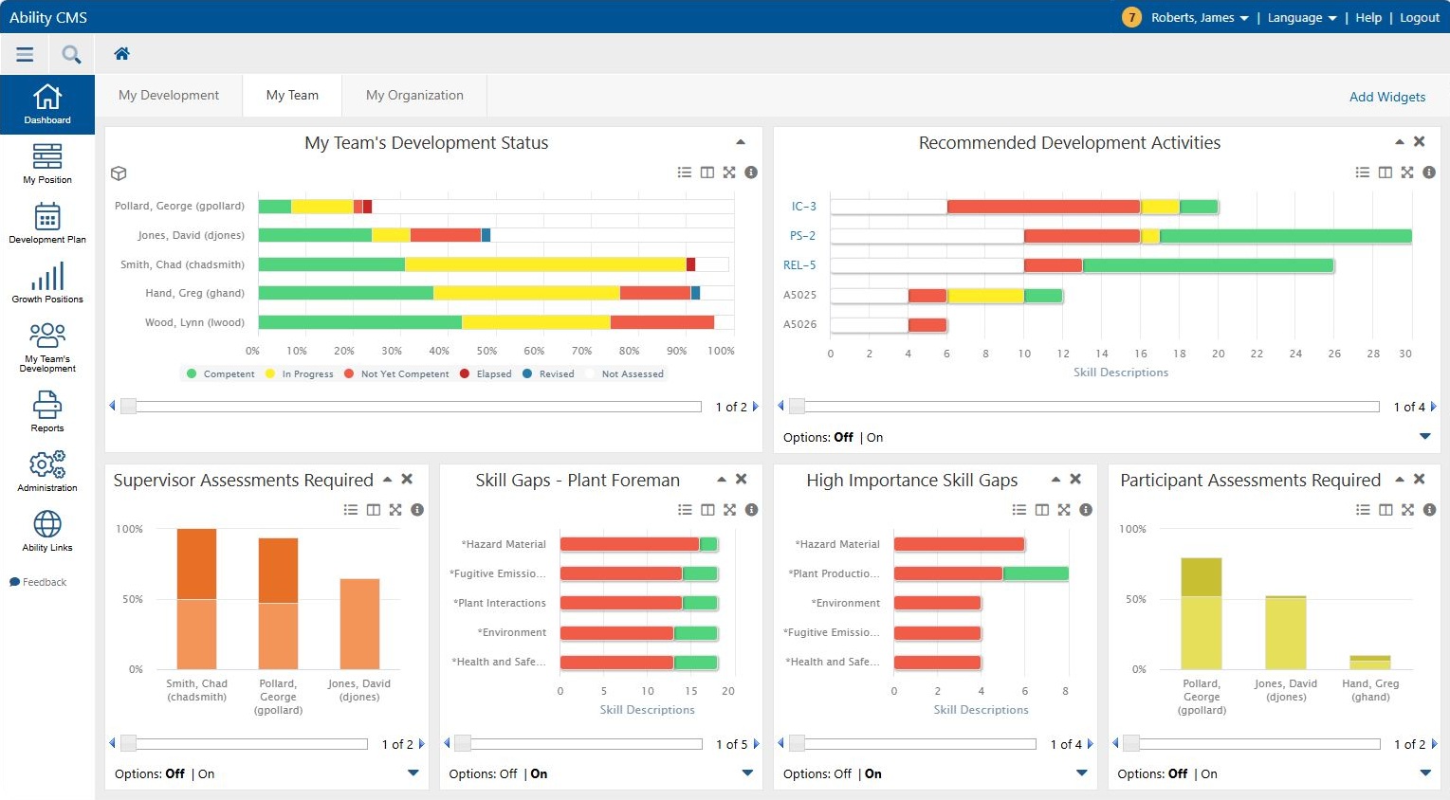
Task: Turn options Off in High Importance Skill Gaps
Action: click(842, 773)
